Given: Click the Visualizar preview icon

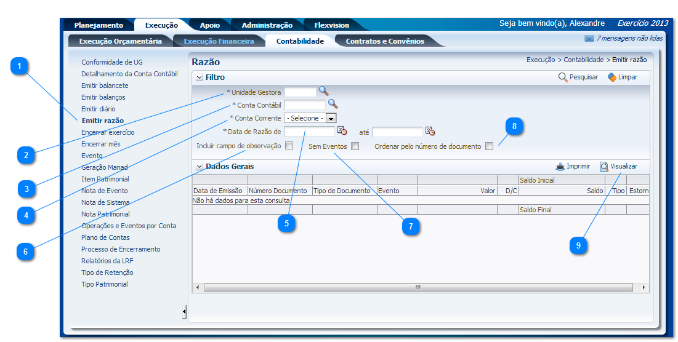Looking at the screenshot, I should (x=604, y=166).
